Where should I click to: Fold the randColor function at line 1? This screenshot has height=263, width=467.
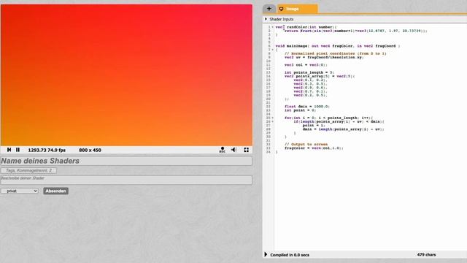click(x=272, y=27)
